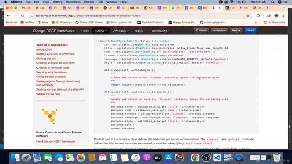Viewport: 292px width, 164px height.
Task: Open the WhatsApp bookmark
Action: tap(62, 22)
